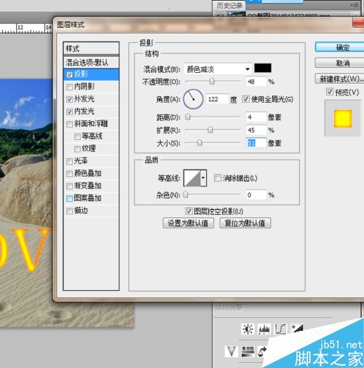Open the 图案叠加 settings label
364x368 pixels.
pos(87,198)
